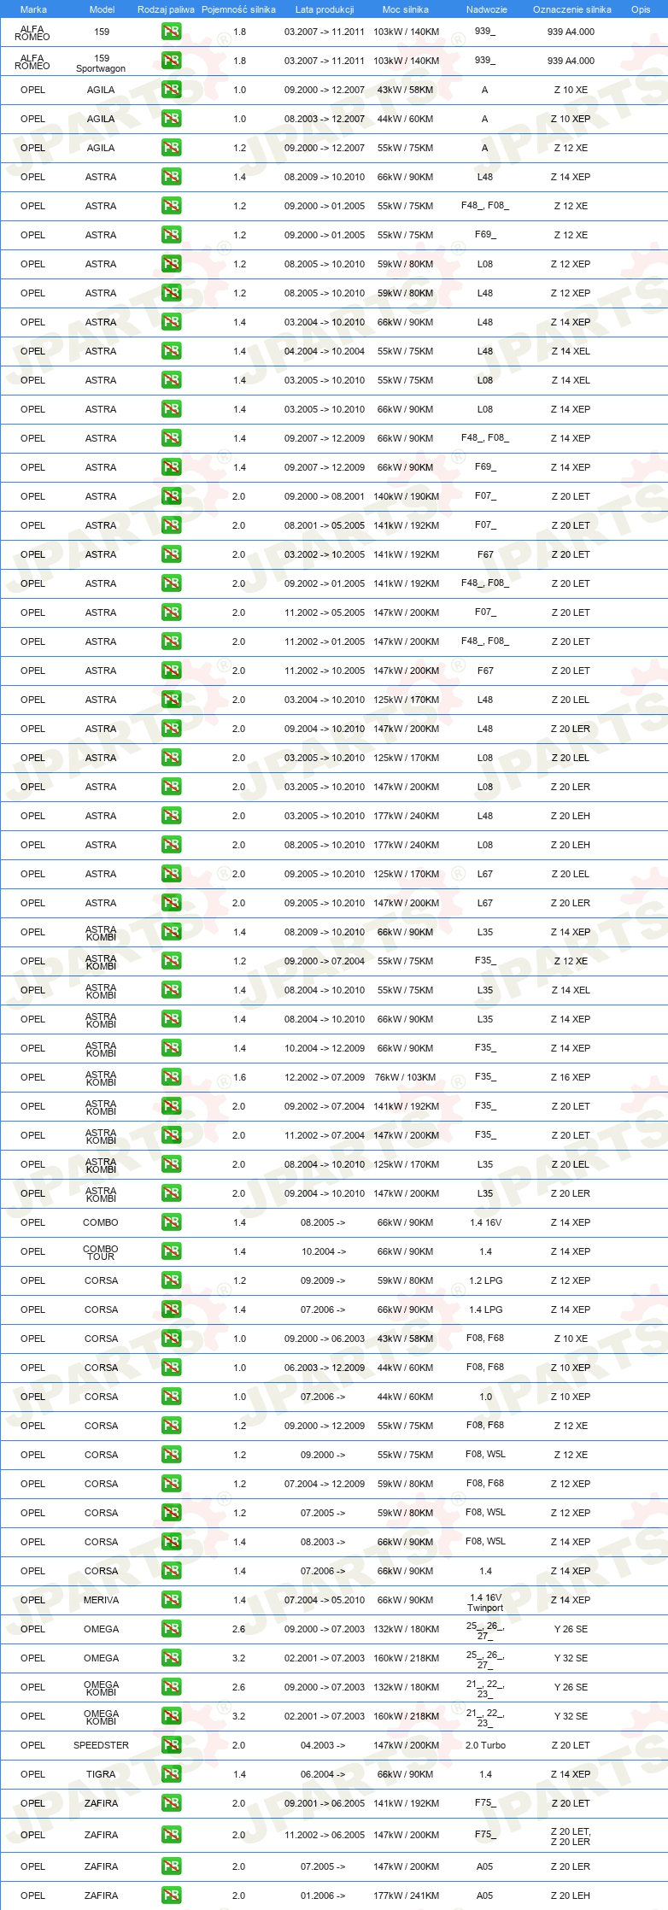Click the 'Y 32 SE' code in the Omega Kombi row
Viewport: 668px width, 1910px height.
click(571, 1716)
